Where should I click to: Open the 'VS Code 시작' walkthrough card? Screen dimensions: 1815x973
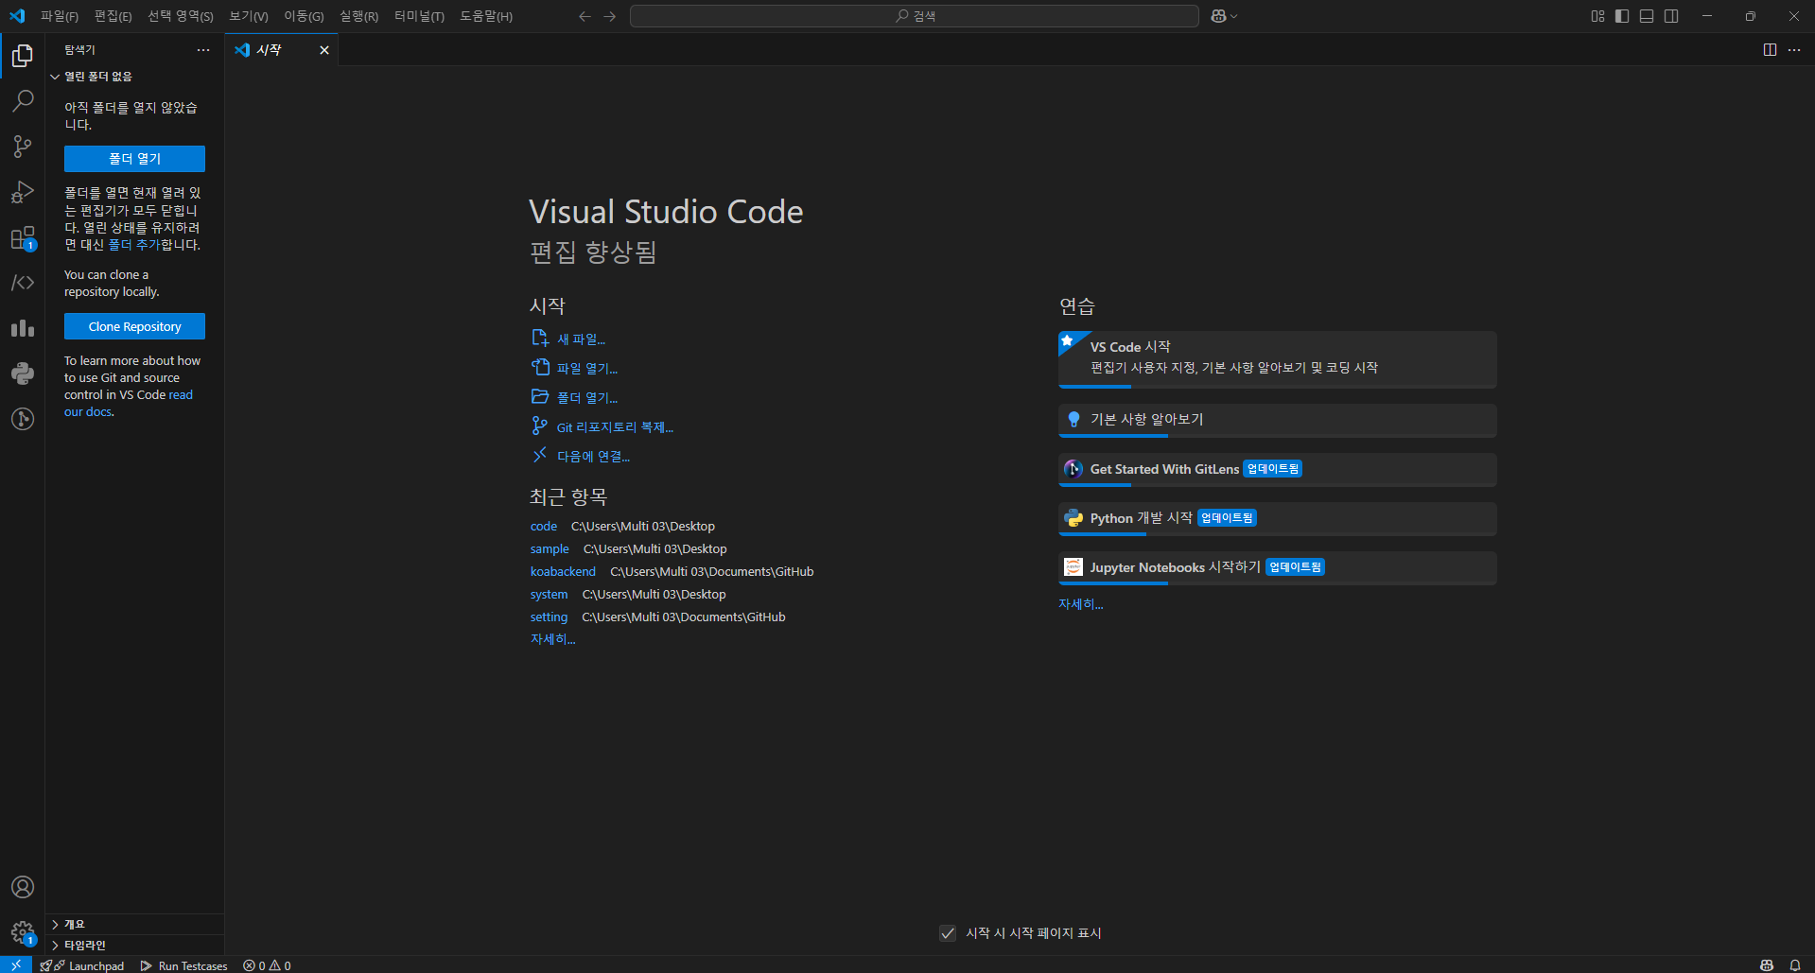click(x=1277, y=358)
